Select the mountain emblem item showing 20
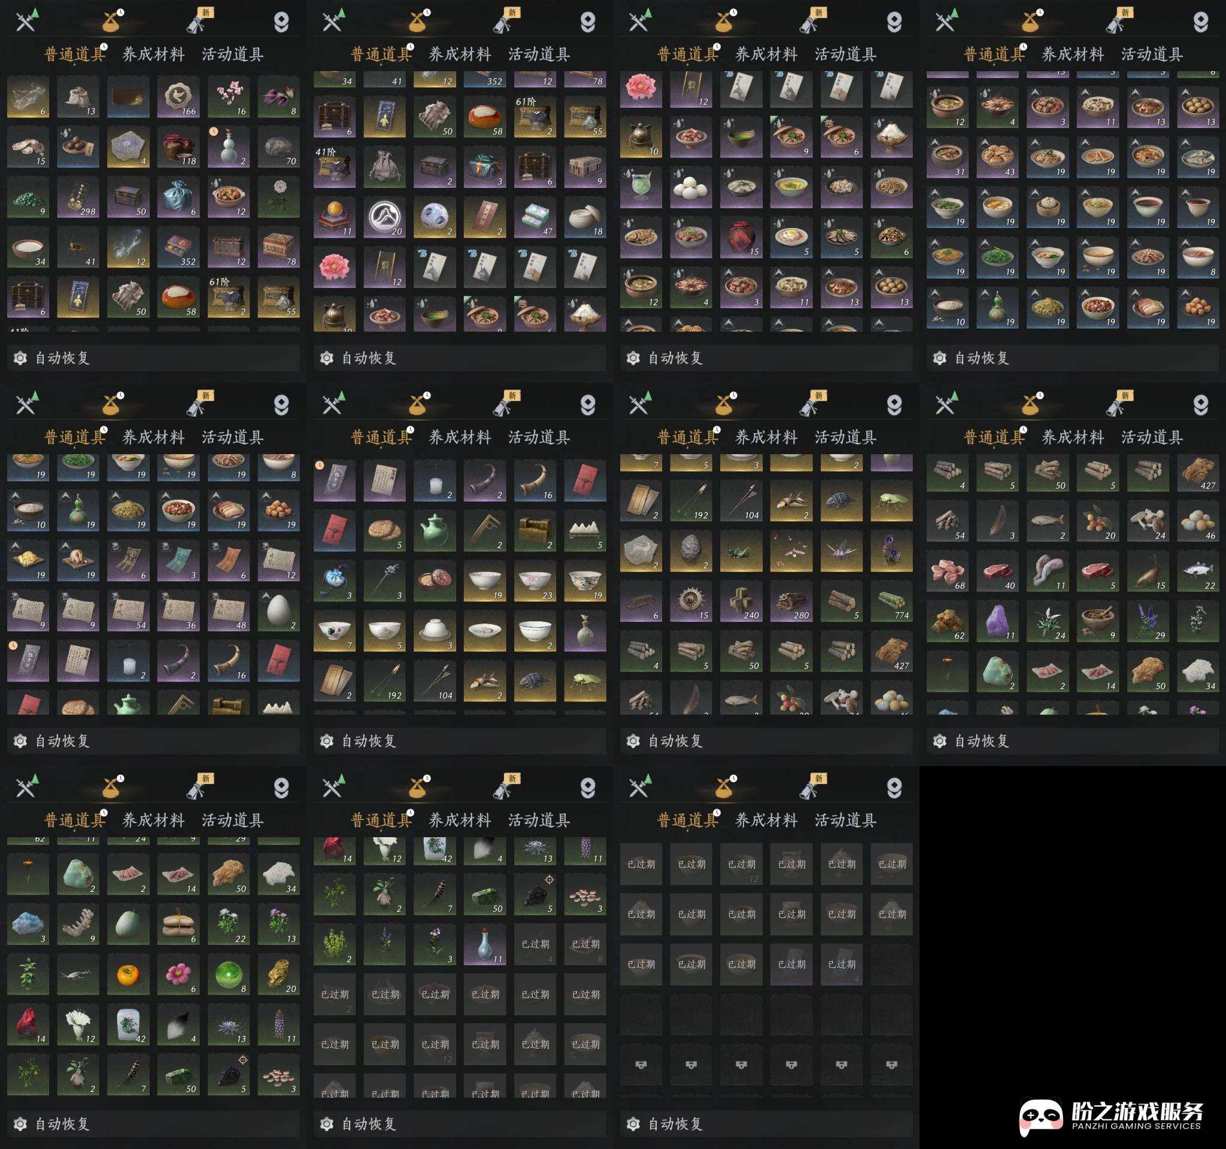This screenshot has height=1149, width=1226. (385, 217)
